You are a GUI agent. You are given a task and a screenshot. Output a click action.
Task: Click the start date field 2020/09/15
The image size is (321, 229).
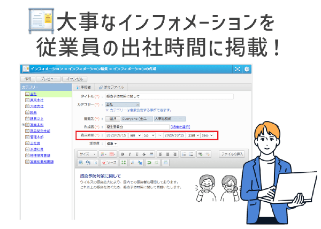coord(117,135)
